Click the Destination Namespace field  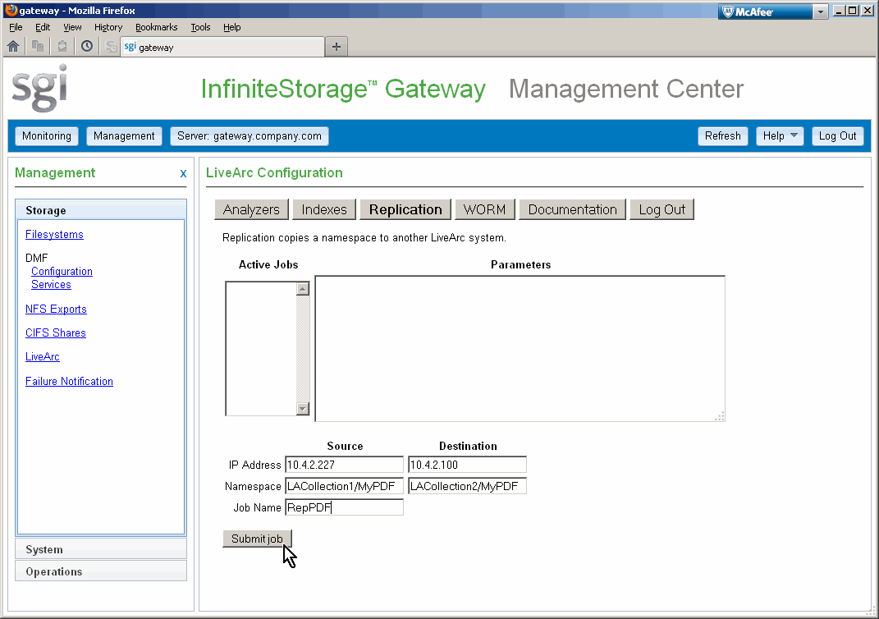click(467, 486)
